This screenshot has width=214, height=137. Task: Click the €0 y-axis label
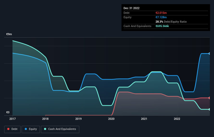[x=8, y=112]
